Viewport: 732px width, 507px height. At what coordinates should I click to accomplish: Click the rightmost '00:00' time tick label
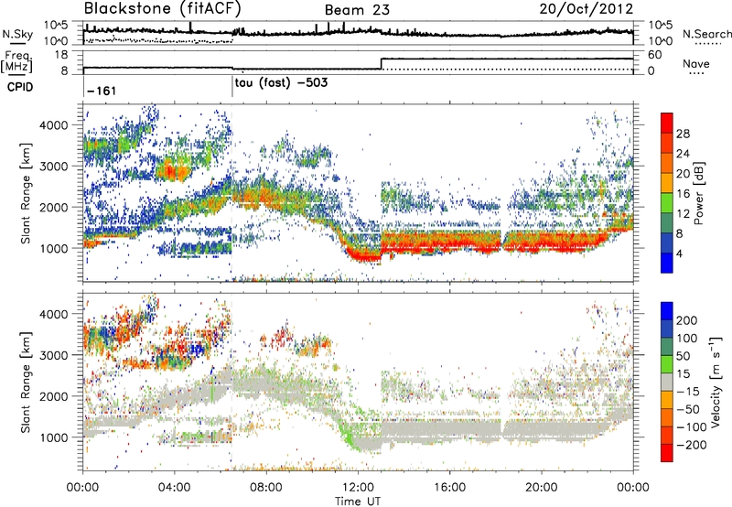click(633, 488)
